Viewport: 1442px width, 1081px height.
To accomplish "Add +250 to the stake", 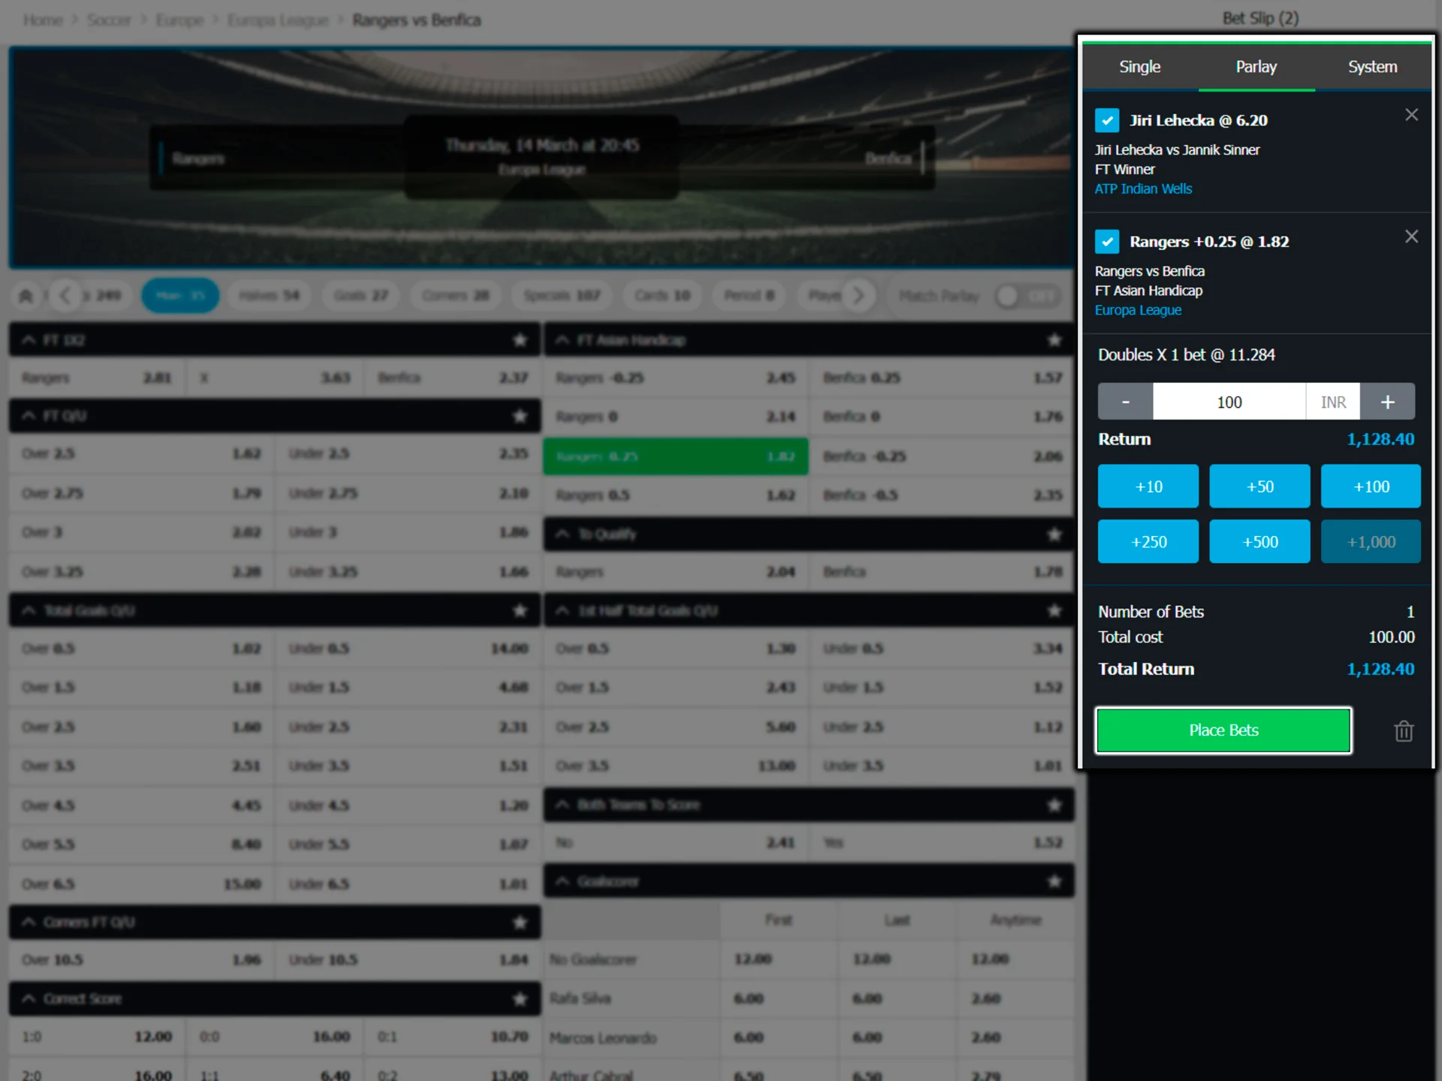I will pos(1148,541).
